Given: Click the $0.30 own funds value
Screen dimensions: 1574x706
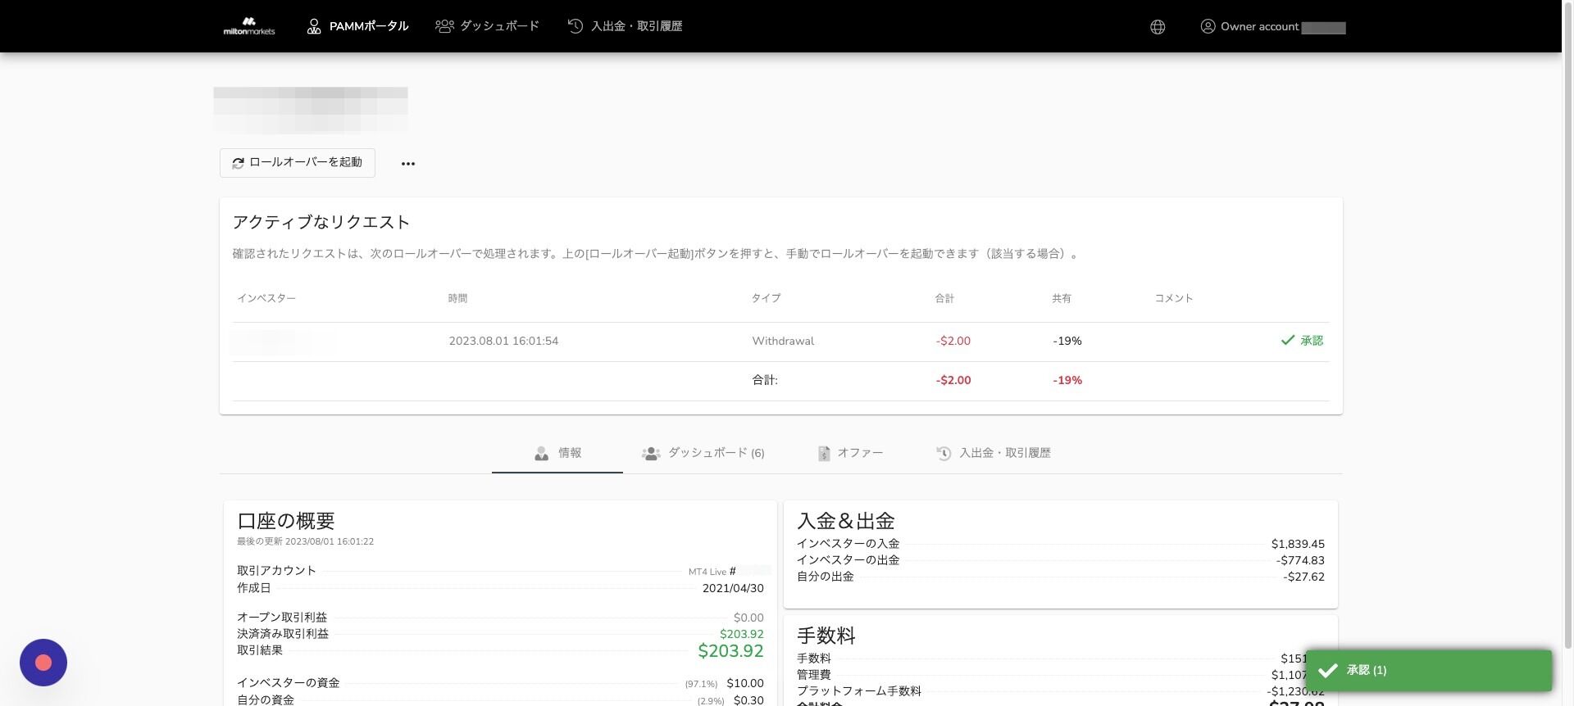Looking at the screenshot, I should 748,700.
